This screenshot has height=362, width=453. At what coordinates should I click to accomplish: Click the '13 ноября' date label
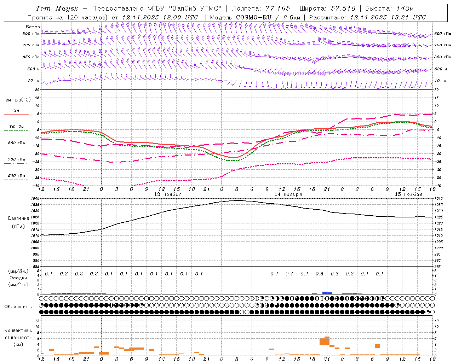(168, 194)
